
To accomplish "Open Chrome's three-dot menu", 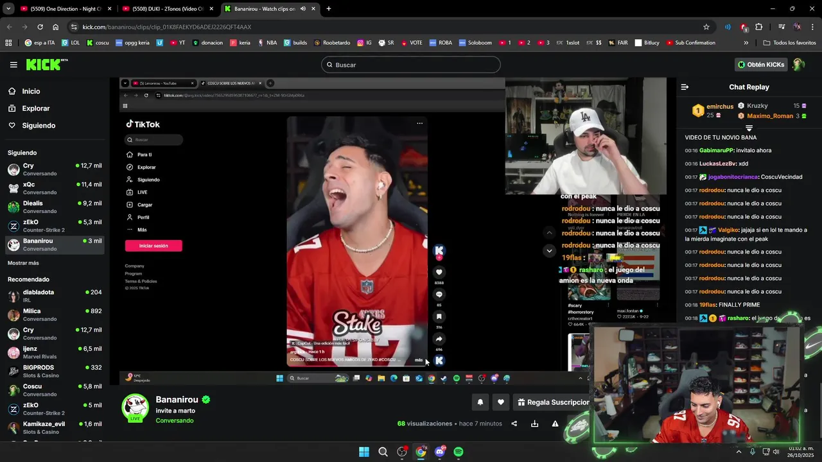I will [x=813, y=27].
